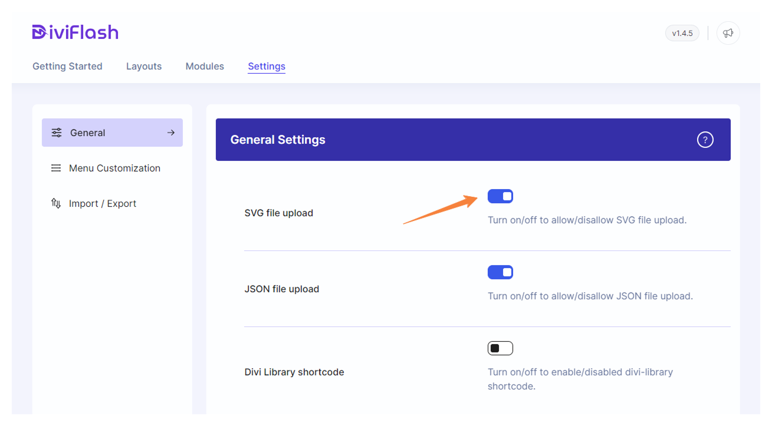Image resolution: width=772 pixels, height=426 pixels.
Task: Click the JSON file upload label
Action: click(x=282, y=289)
